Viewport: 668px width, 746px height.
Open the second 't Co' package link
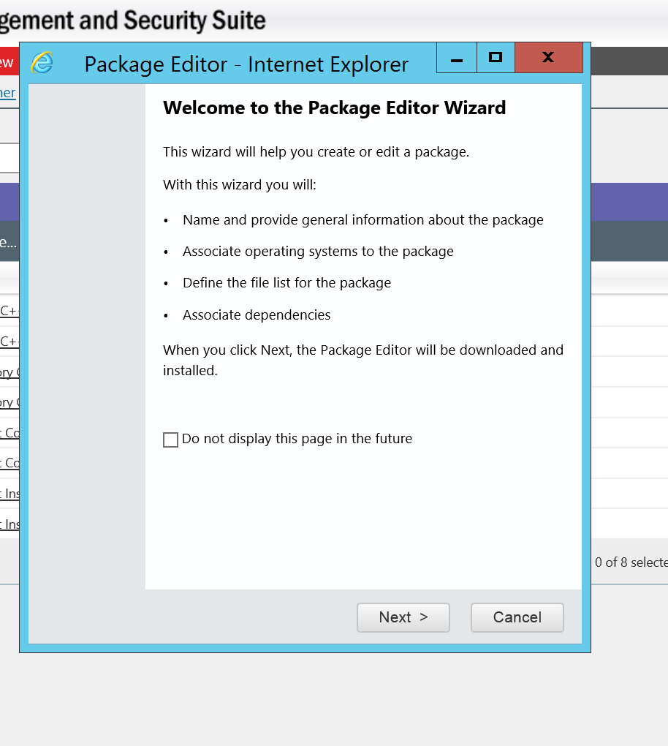10,463
